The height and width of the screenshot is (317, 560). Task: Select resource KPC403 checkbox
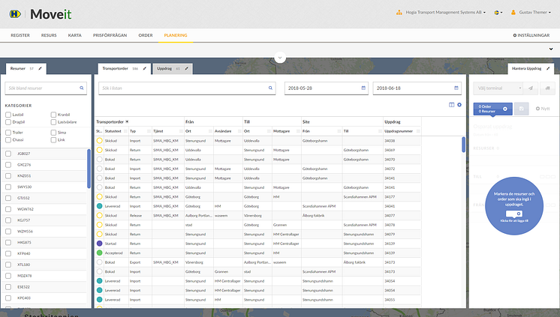click(x=8, y=298)
